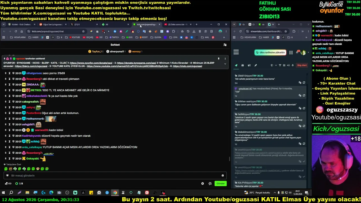
Task: Open the chat users list icon
Action: point(225,45)
